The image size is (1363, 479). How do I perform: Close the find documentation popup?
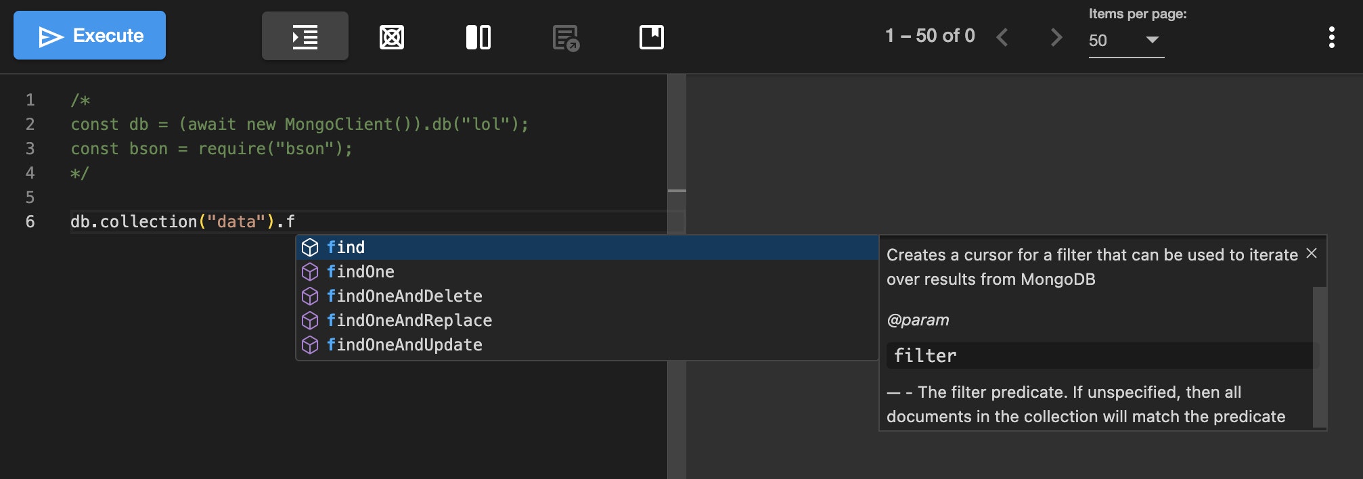tap(1312, 253)
